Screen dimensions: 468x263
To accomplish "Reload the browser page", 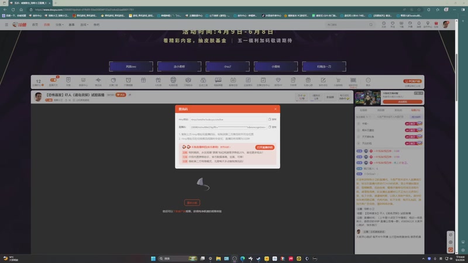I will (13, 9).
